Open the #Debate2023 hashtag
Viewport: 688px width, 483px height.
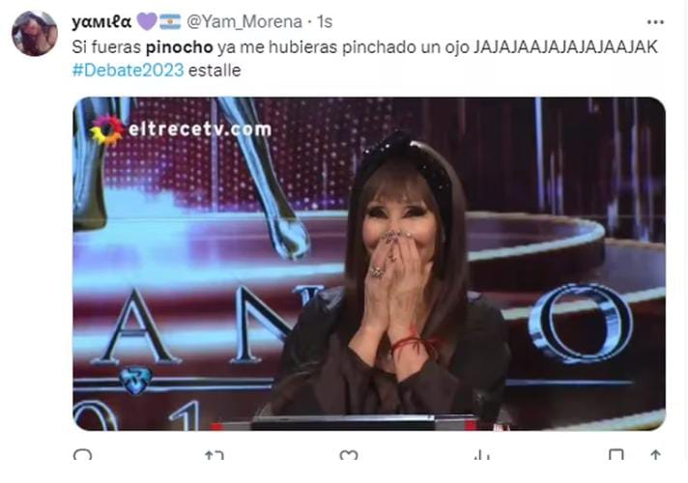click(x=128, y=71)
